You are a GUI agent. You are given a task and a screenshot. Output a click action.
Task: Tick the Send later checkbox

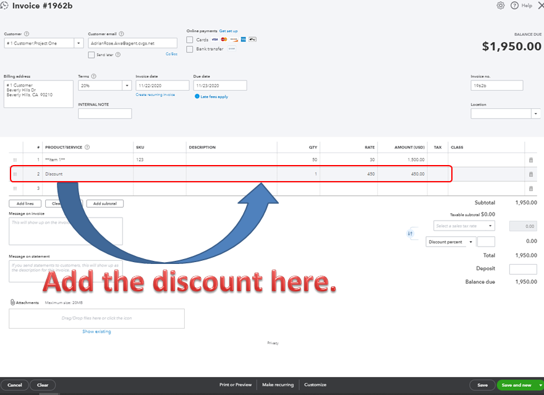pyautogui.click(x=91, y=55)
